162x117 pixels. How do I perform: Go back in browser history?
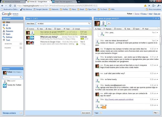tap(2, 6)
